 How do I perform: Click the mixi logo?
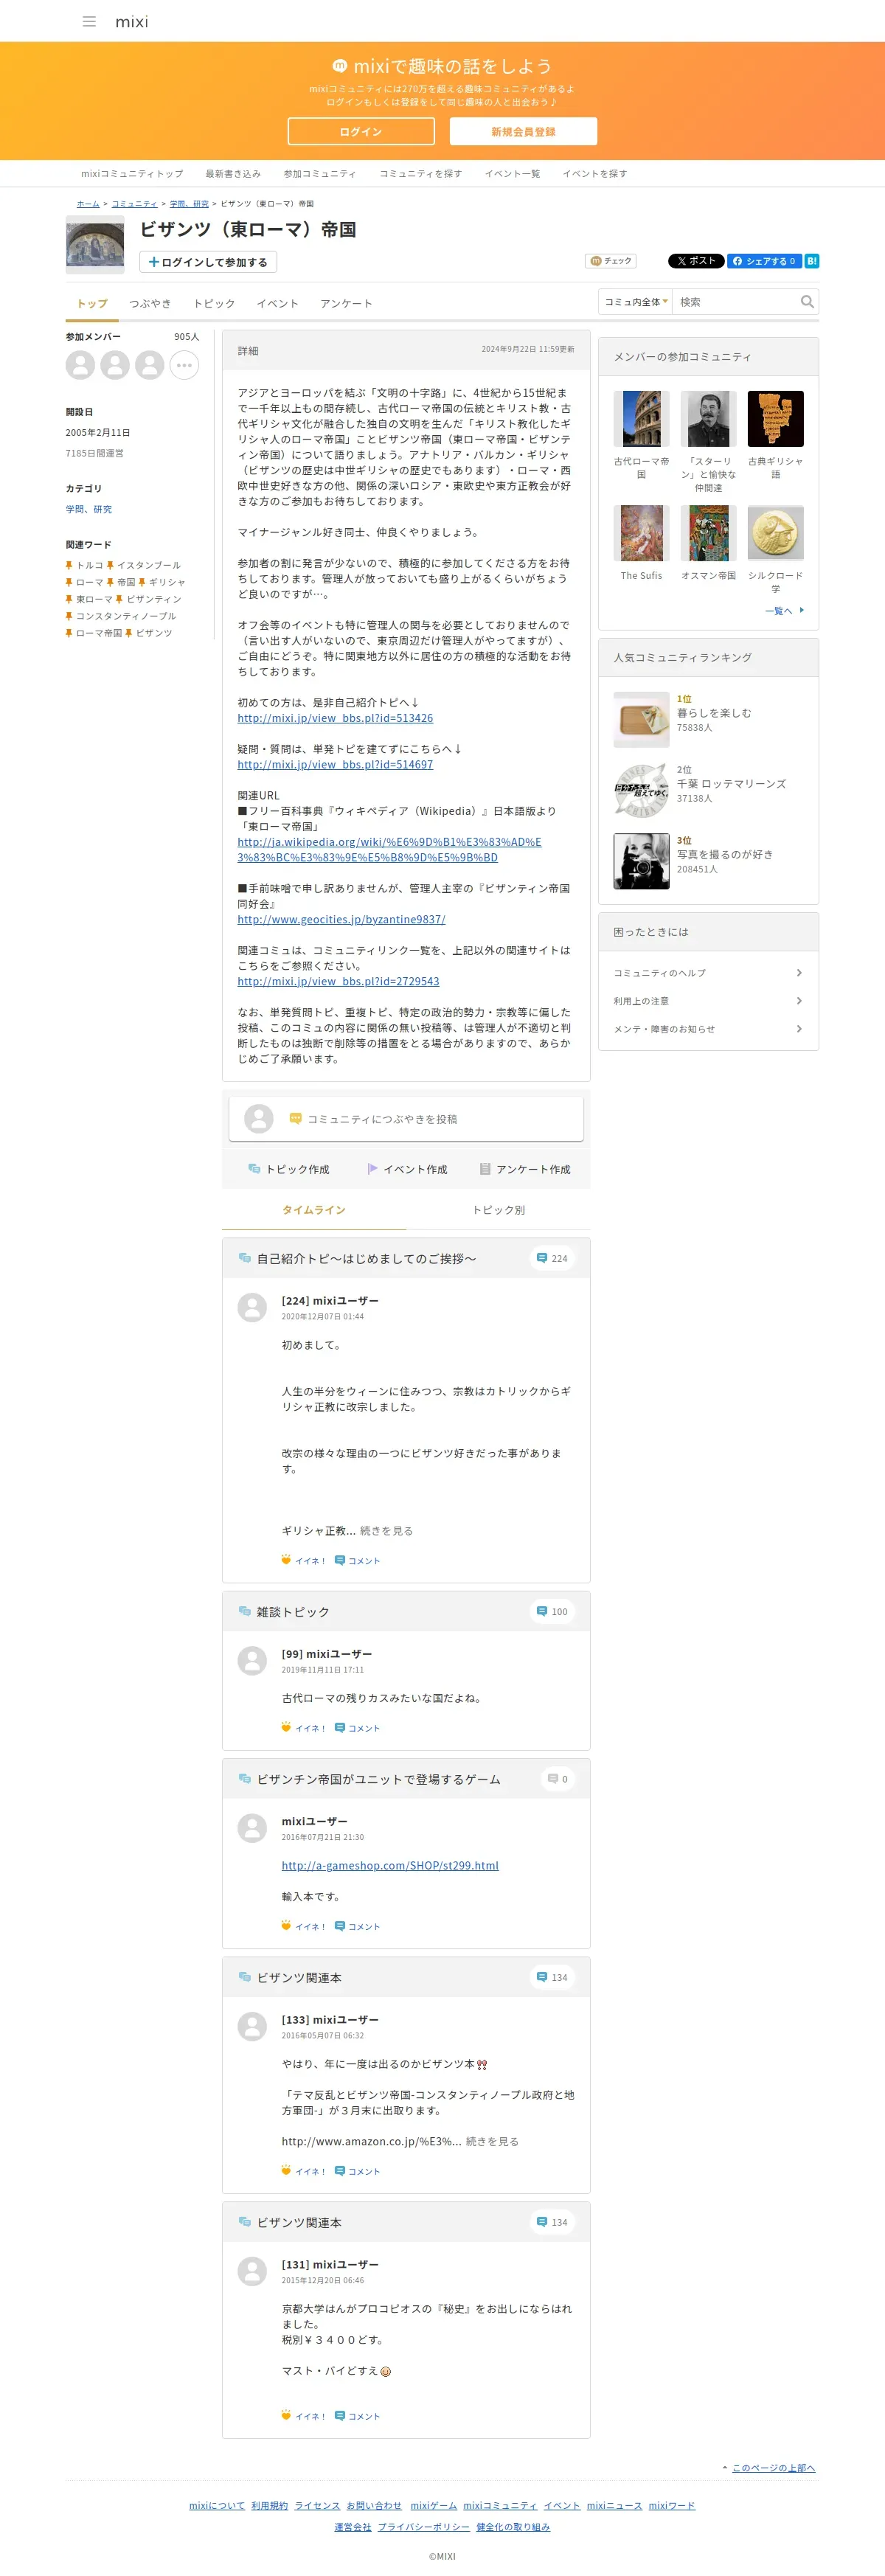pyautogui.click(x=131, y=22)
